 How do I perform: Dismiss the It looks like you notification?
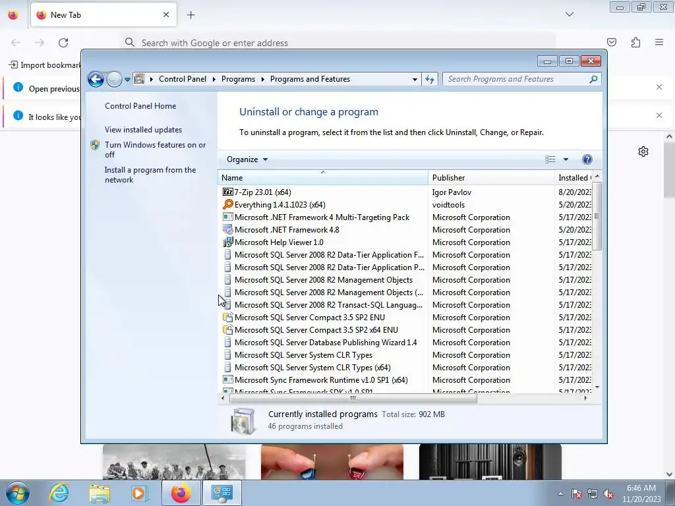pos(659,115)
